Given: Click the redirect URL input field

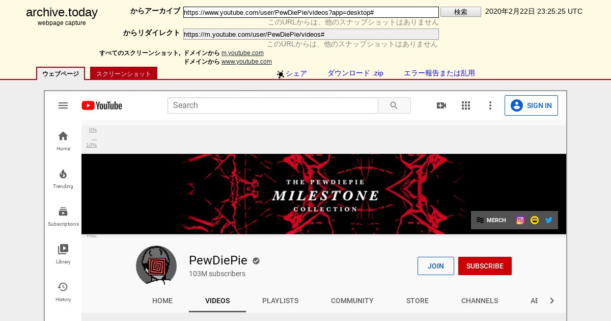Looking at the screenshot, I should click(311, 34).
